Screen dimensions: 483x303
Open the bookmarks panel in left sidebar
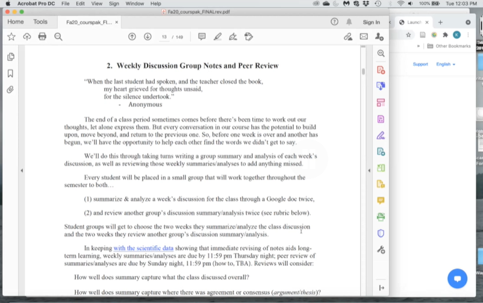pos(10,73)
